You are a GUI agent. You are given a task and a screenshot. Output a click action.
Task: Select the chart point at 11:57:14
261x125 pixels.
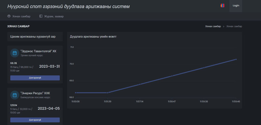pos(140,84)
